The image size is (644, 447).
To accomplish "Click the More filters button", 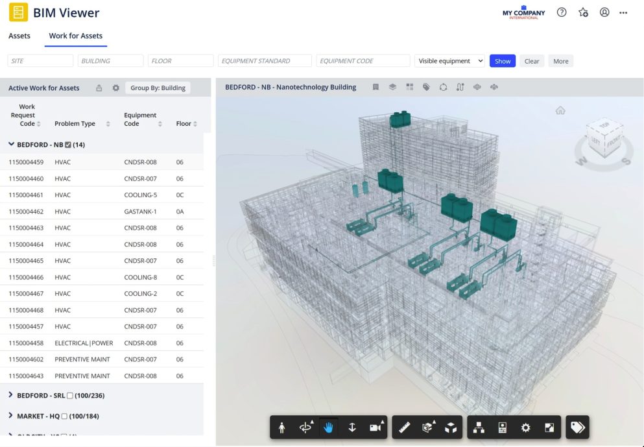I will pyautogui.click(x=560, y=61).
